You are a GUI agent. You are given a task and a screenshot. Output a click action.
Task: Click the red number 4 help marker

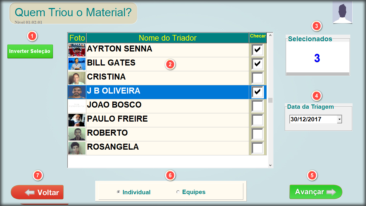tap(316, 96)
